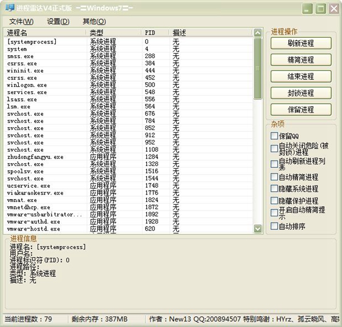
Task: Sort by the PID column header
Action: pos(156,33)
